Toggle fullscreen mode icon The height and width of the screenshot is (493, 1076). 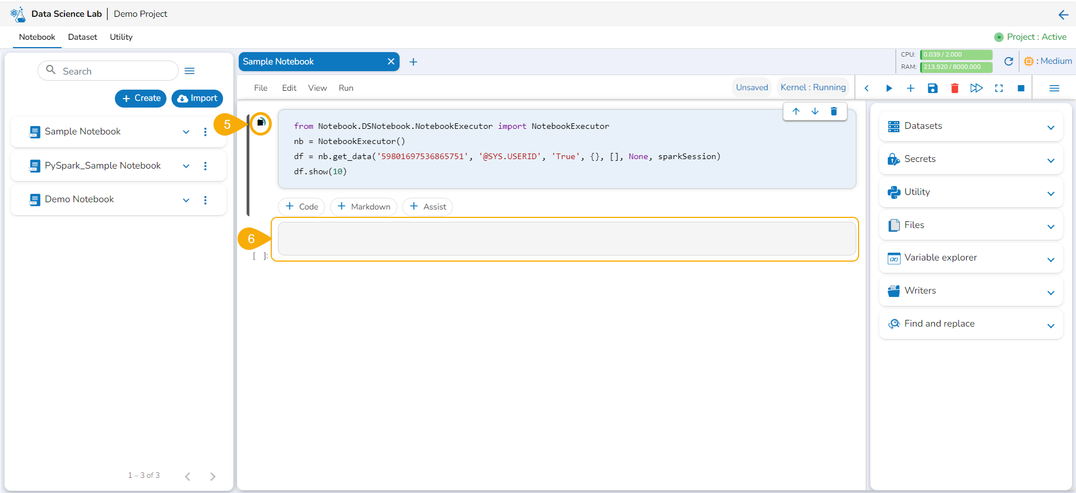pos(999,89)
